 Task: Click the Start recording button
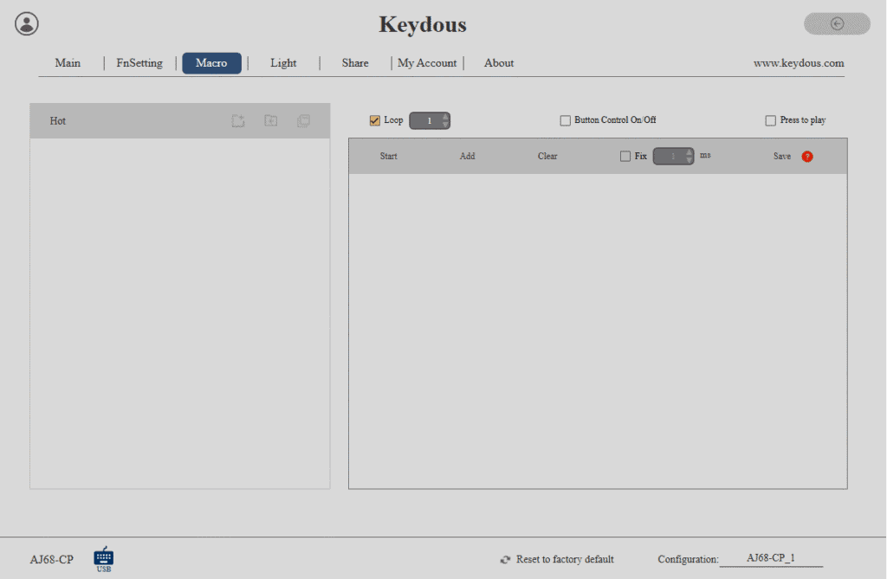389,156
